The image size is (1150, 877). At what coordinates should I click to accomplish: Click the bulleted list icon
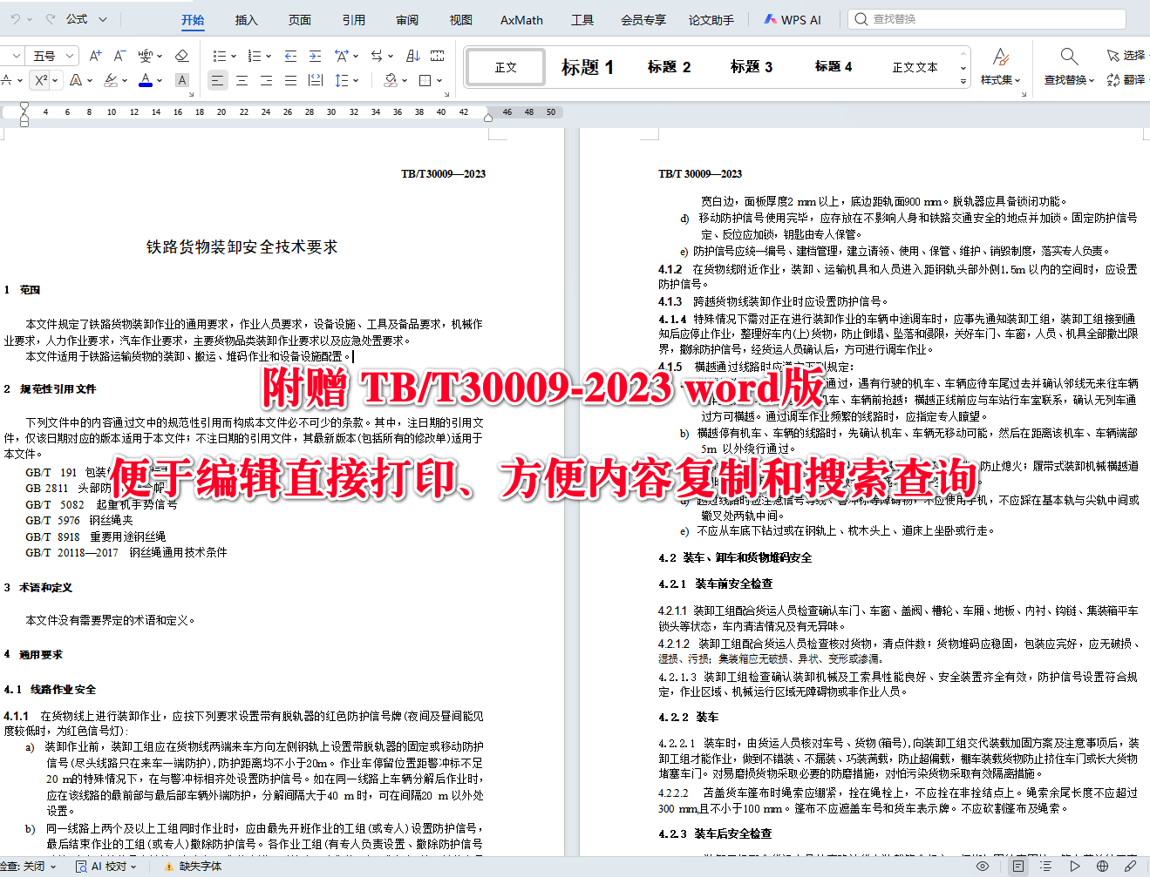click(x=220, y=55)
